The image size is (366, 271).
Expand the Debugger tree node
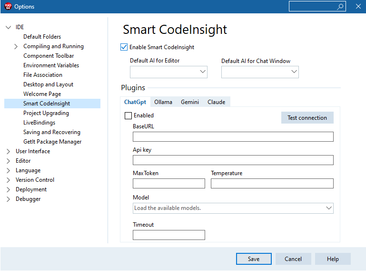9,199
